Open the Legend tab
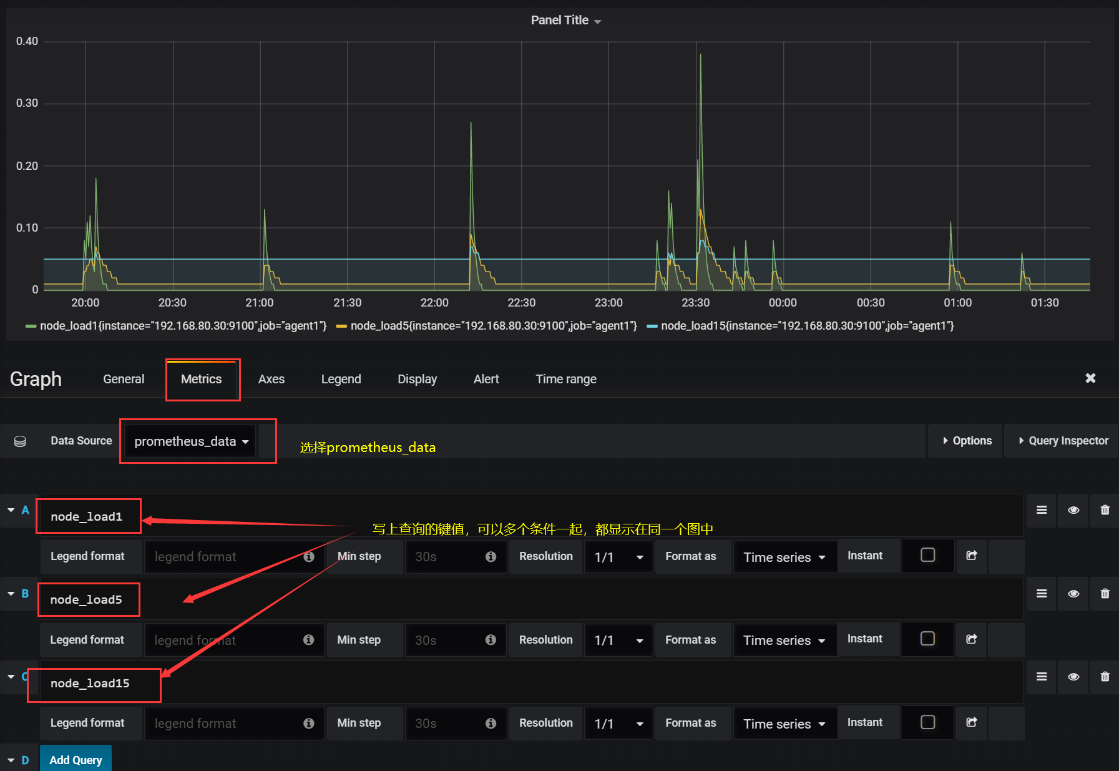This screenshot has width=1119, height=771. (341, 379)
